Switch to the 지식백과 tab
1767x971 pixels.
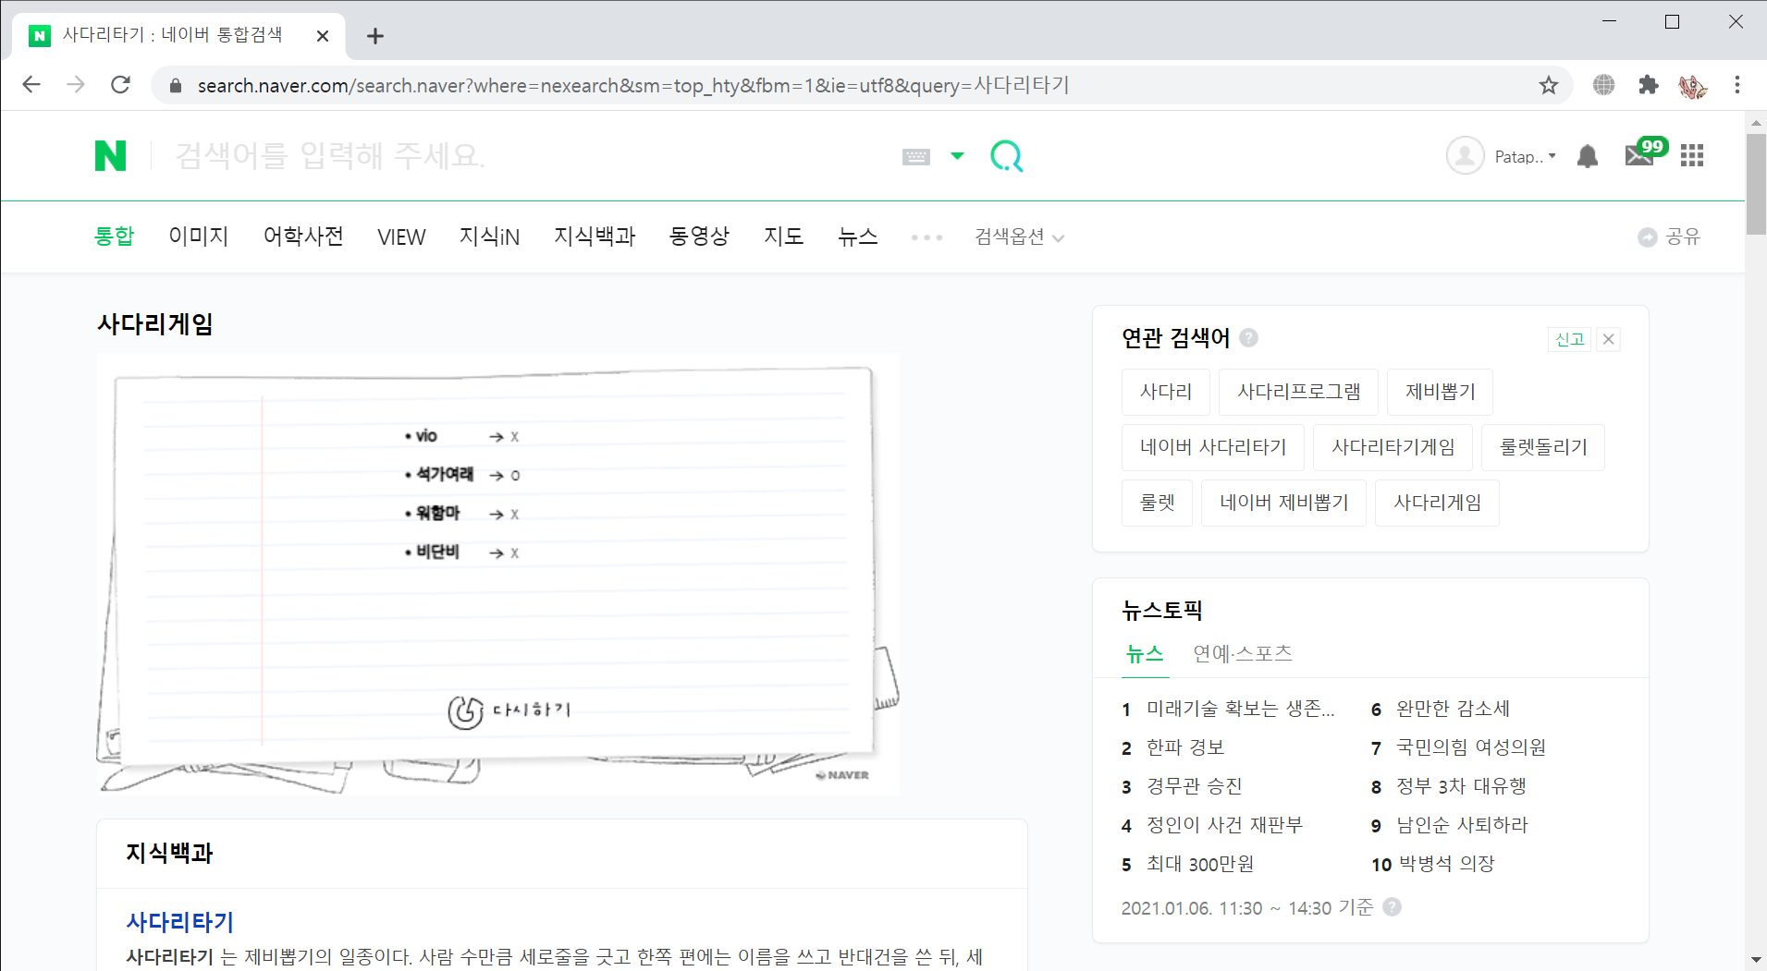click(595, 237)
